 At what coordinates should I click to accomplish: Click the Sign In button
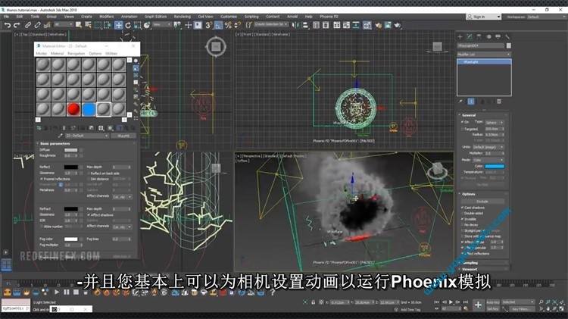[484, 17]
